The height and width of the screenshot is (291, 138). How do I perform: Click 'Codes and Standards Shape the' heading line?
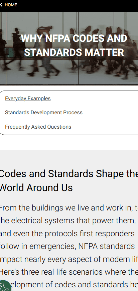pos(69,174)
